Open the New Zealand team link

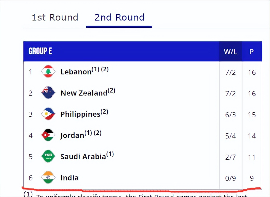point(84,93)
